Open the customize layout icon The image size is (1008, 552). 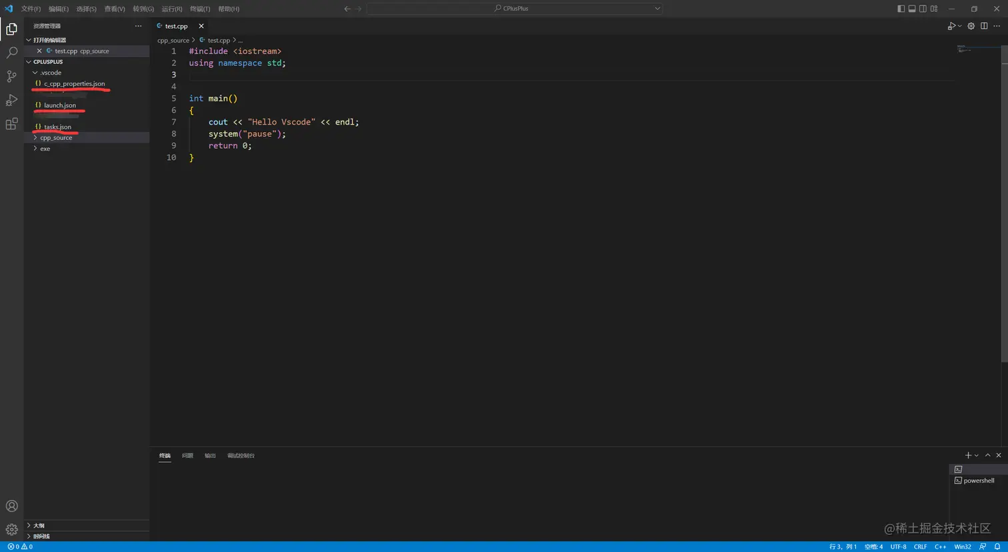[934, 9]
